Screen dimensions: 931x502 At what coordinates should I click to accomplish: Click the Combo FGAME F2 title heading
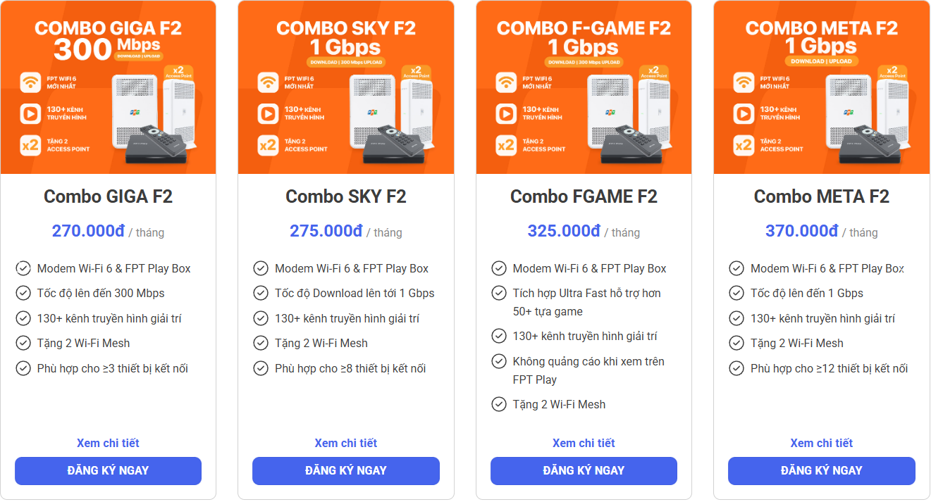[584, 196]
